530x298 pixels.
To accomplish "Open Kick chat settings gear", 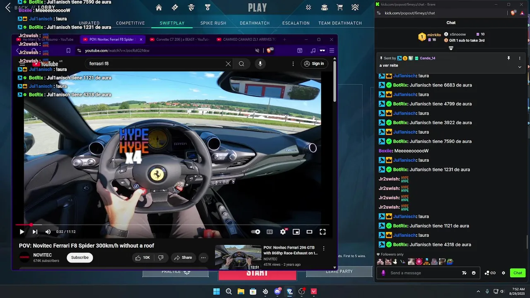I will (x=503, y=273).
